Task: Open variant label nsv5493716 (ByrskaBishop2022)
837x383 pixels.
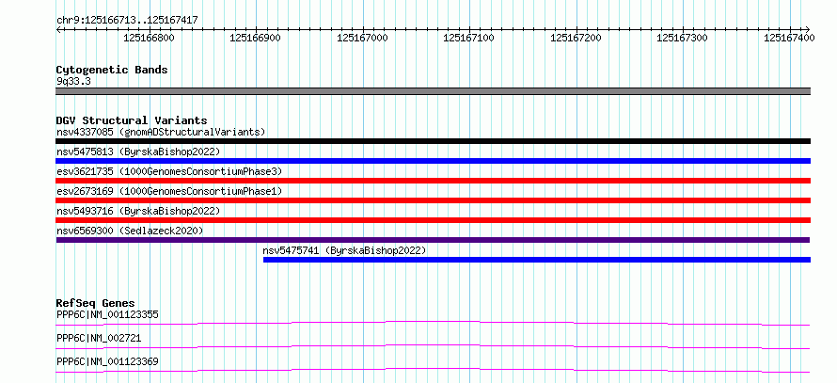Action: pos(138,211)
